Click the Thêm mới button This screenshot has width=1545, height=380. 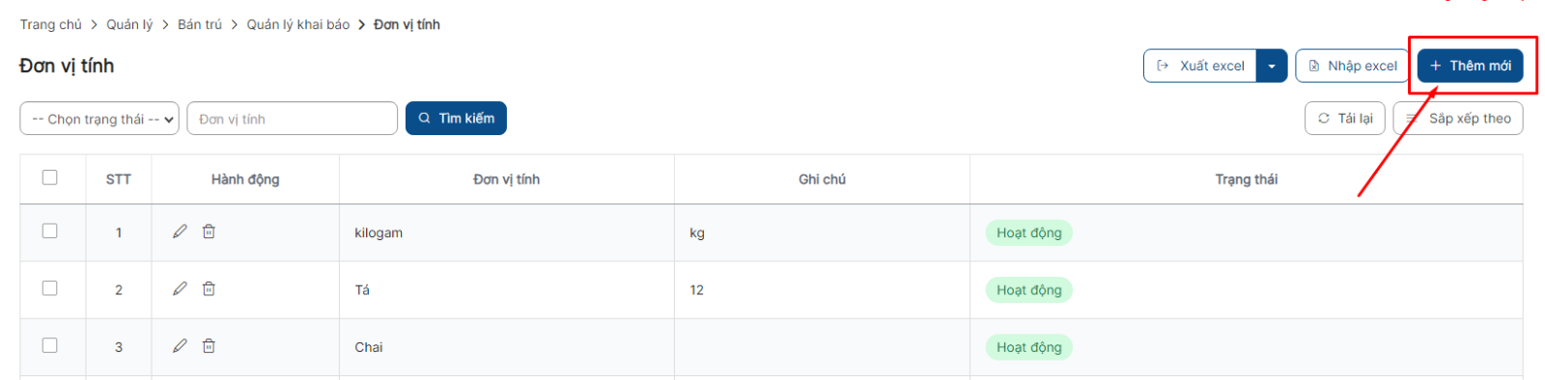tap(1471, 66)
